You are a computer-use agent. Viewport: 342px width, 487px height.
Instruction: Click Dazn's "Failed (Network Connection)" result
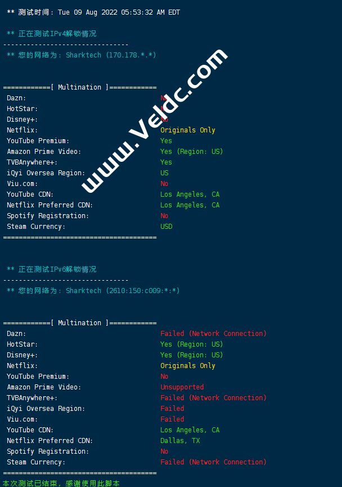pyautogui.click(x=213, y=334)
